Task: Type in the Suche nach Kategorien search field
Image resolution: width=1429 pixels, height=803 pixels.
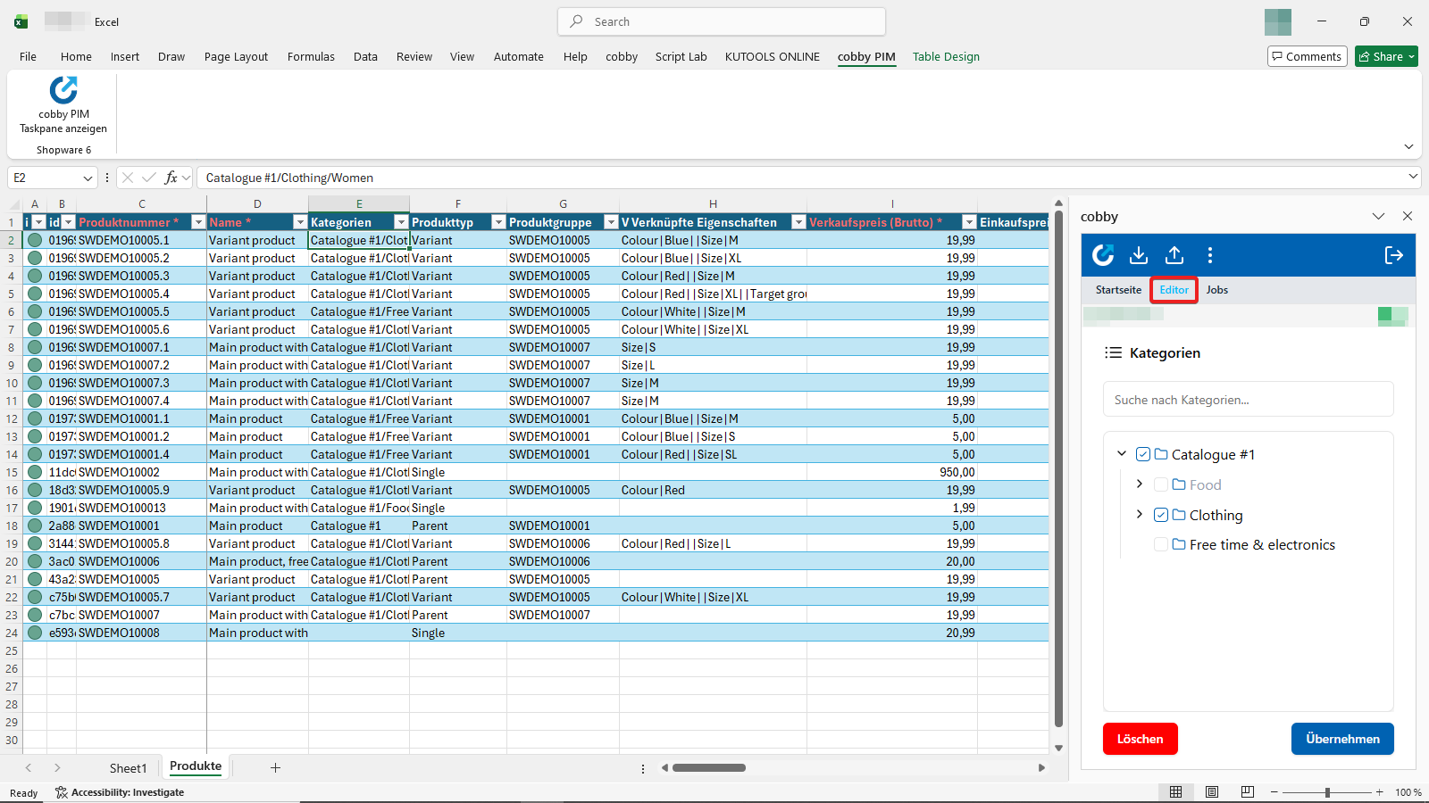Action: [x=1248, y=399]
